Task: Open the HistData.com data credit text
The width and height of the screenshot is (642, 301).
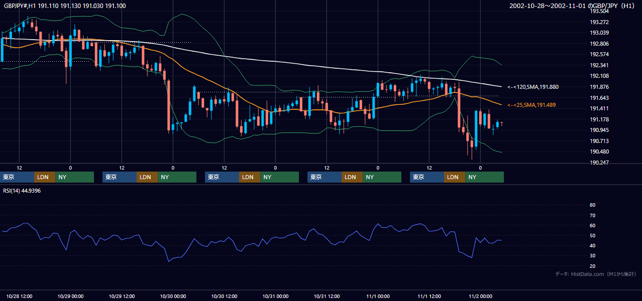Action: click(596, 274)
